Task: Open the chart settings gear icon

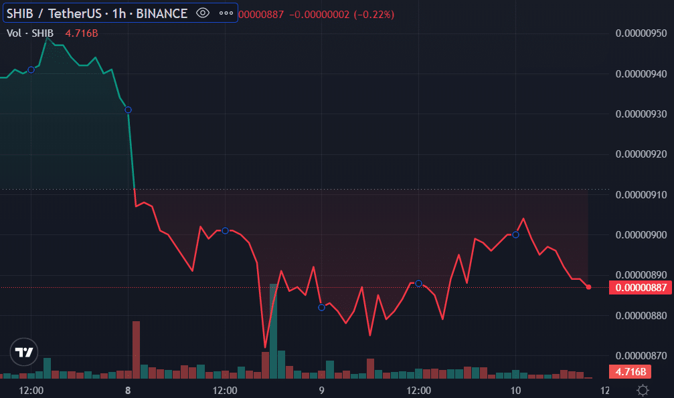Action: [x=643, y=390]
